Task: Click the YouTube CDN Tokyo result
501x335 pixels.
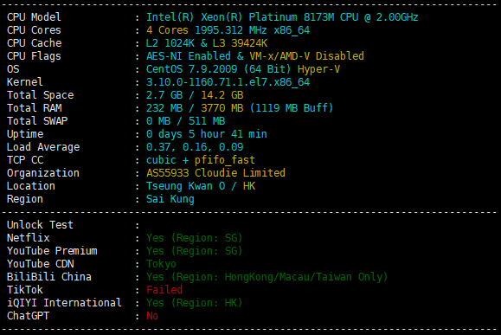Action: coord(161,264)
